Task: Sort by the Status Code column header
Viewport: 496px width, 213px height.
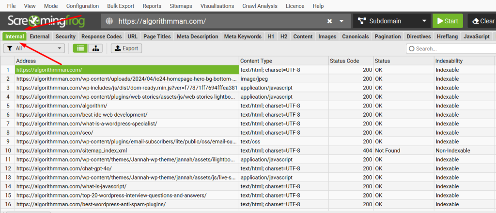Action: coord(351,61)
